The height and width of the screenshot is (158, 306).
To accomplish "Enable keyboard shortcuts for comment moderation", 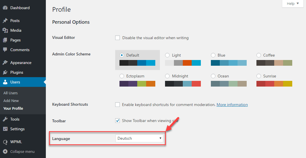I will [x=117, y=105].
